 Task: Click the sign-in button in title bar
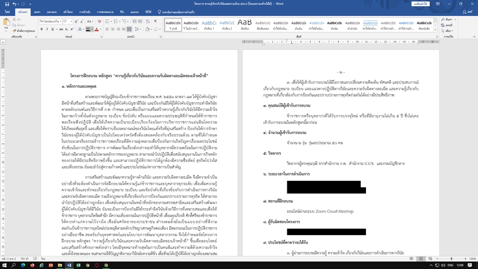tap(420, 4)
